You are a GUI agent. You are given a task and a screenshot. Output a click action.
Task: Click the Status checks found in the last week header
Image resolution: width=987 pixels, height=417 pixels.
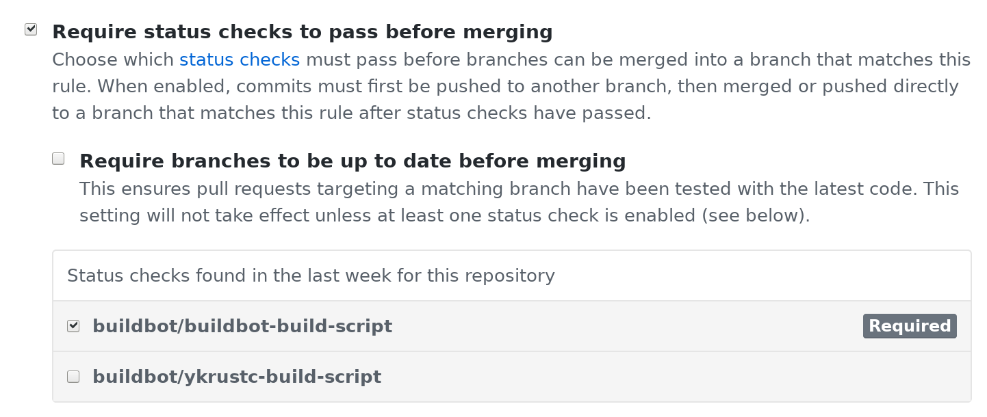(x=311, y=275)
